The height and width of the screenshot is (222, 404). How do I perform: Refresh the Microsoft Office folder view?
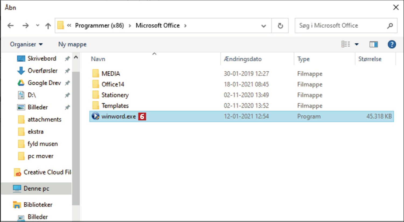tap(280, 26)
